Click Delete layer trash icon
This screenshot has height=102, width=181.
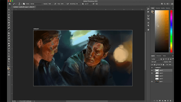tap(170, 101)
